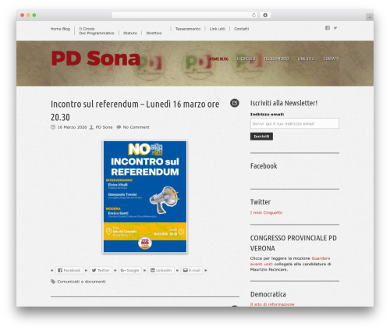The width and height of the screenshot is (390, 330).
Task: Open Home Blog in top menu
Action: tap(60, 29)
